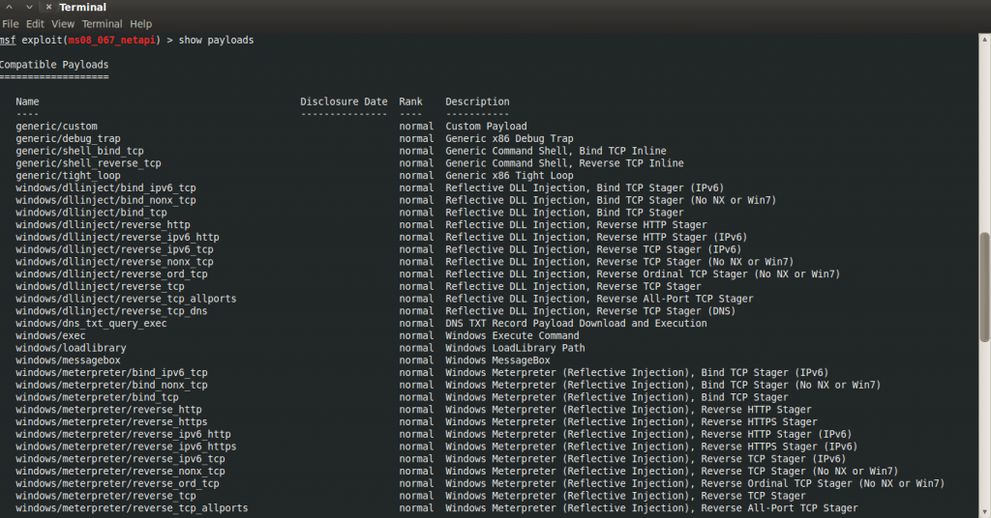991x518 pixels.
Task: Open the Help menu
Action: (x=141, y=24)
